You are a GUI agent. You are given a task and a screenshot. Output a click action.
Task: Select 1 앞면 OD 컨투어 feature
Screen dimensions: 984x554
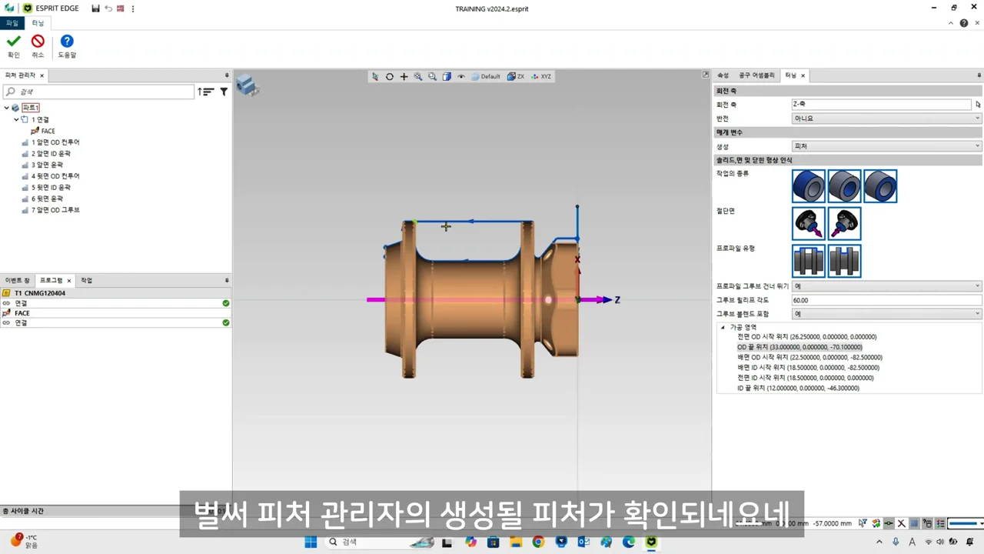coord(55,142)
